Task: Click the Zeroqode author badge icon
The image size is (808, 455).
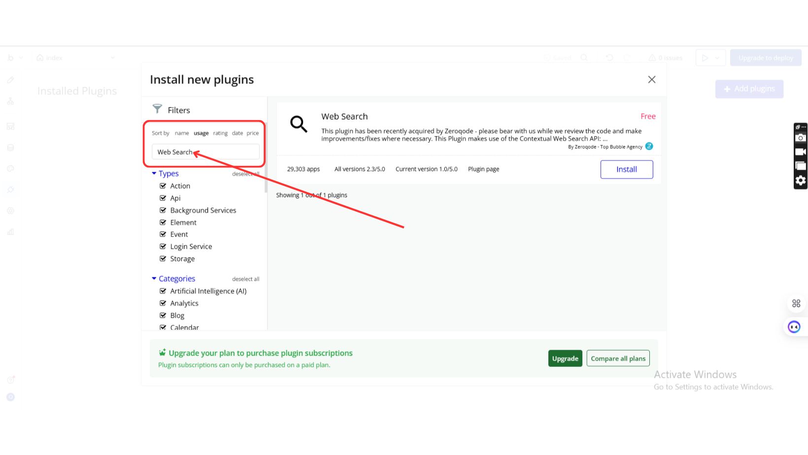Action: [x=649, y=146]
